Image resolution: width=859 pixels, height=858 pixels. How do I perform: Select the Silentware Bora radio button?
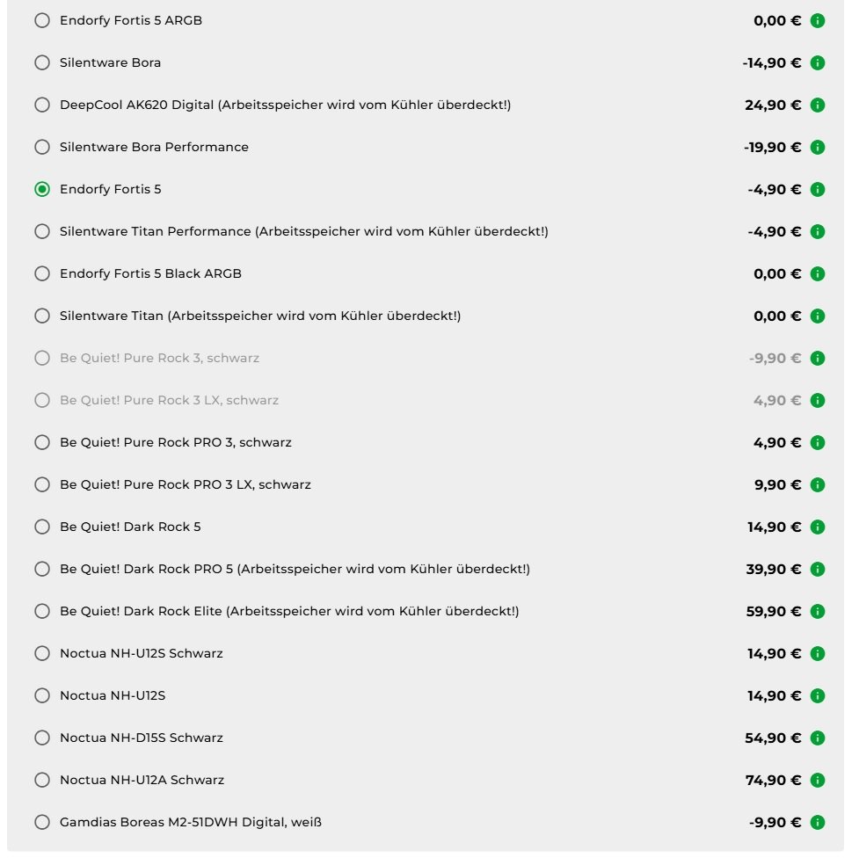(x=42, y=62)
